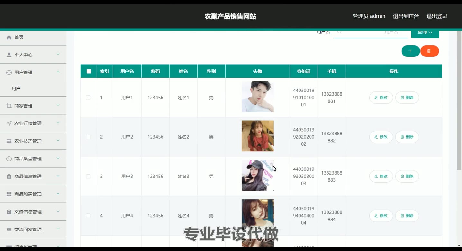This screenshot has width=462, height=251.
Task: Click the grid icon beside 商品购买管理
Action: 9,194
